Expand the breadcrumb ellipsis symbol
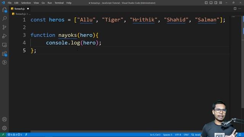 tap(30, 14)
